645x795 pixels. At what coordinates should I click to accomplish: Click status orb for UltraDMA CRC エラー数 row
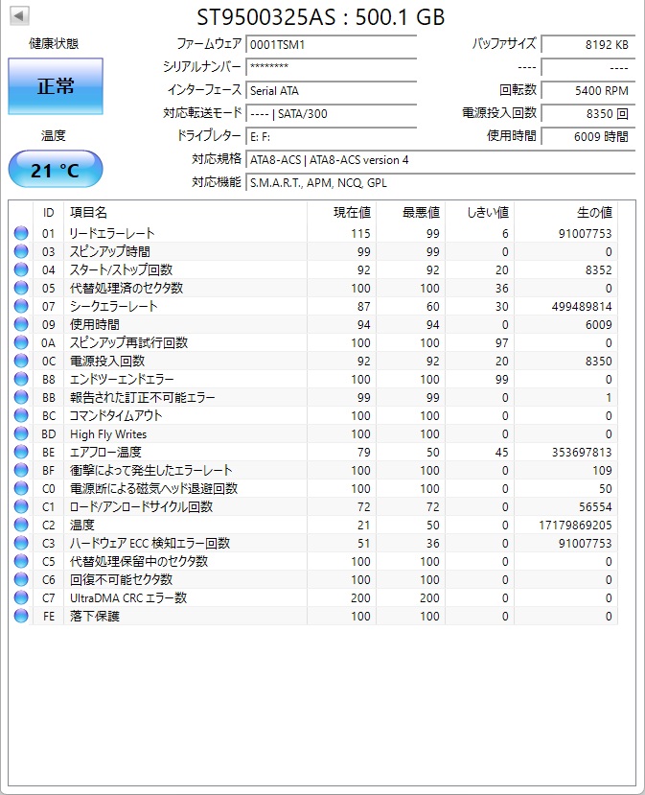pyautogui.click(x=21, y=597)
